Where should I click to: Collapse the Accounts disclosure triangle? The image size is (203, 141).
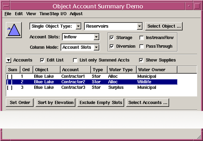point(9,60)
